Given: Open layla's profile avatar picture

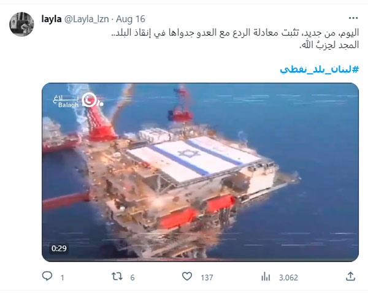Looking at the screenshot, I should (21, 24).
